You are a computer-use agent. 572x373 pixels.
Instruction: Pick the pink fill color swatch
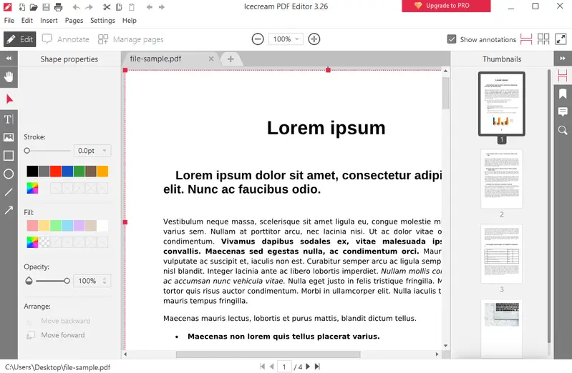coord(32,226)
